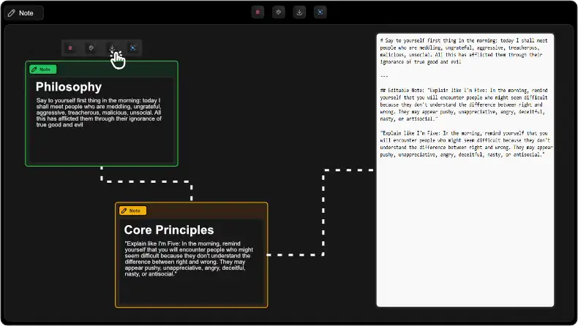Click the Note button in the top-left corner
This screenshot has width=578, height=326.
click(23, 13)
